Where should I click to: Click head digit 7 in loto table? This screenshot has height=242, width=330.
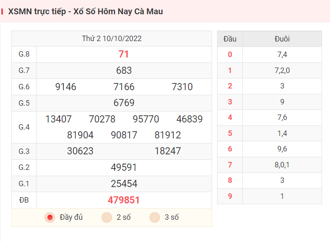pyautogui.click(x=230, y=165)
